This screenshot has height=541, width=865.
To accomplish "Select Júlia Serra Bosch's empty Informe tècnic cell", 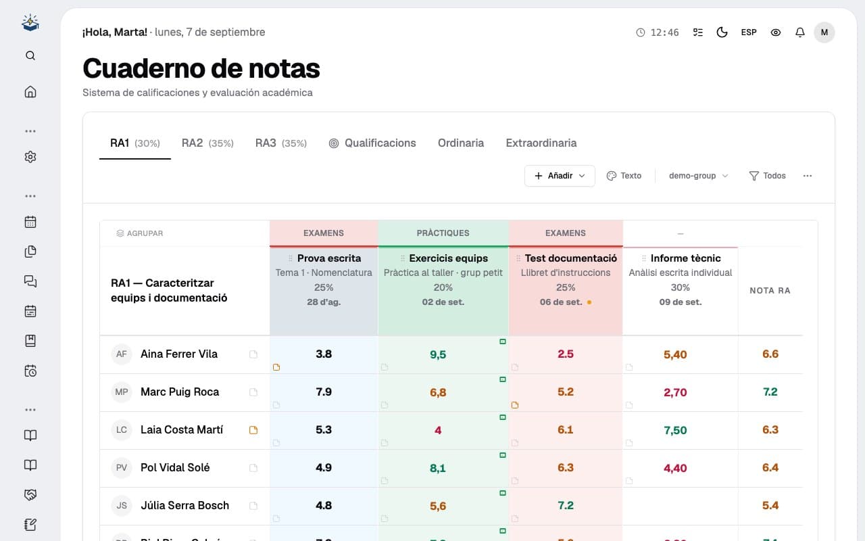I will [x=681, y=506].
